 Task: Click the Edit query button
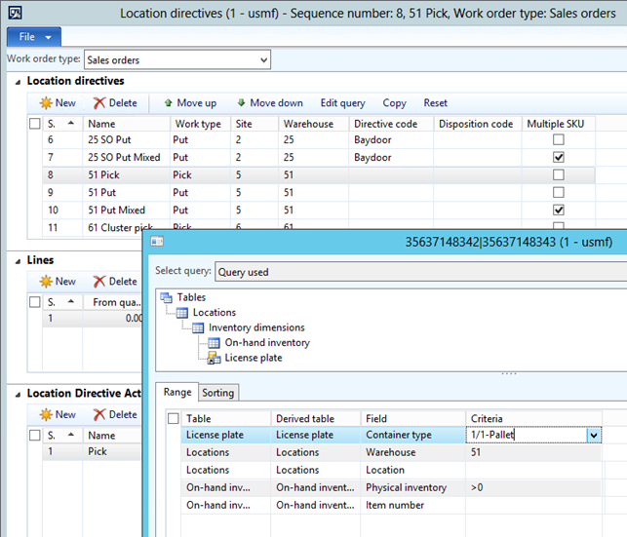click(x=342, y=102)
